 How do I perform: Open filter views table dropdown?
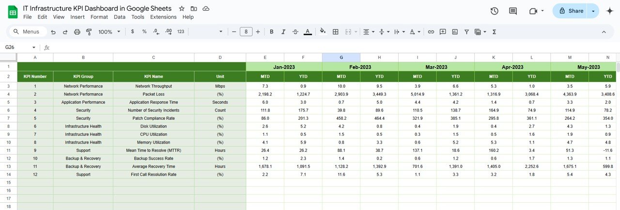point(480,32)
